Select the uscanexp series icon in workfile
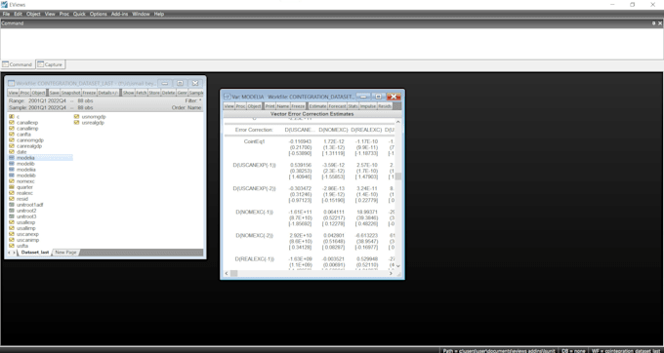 pyautogui.click(x=12, y=234)
